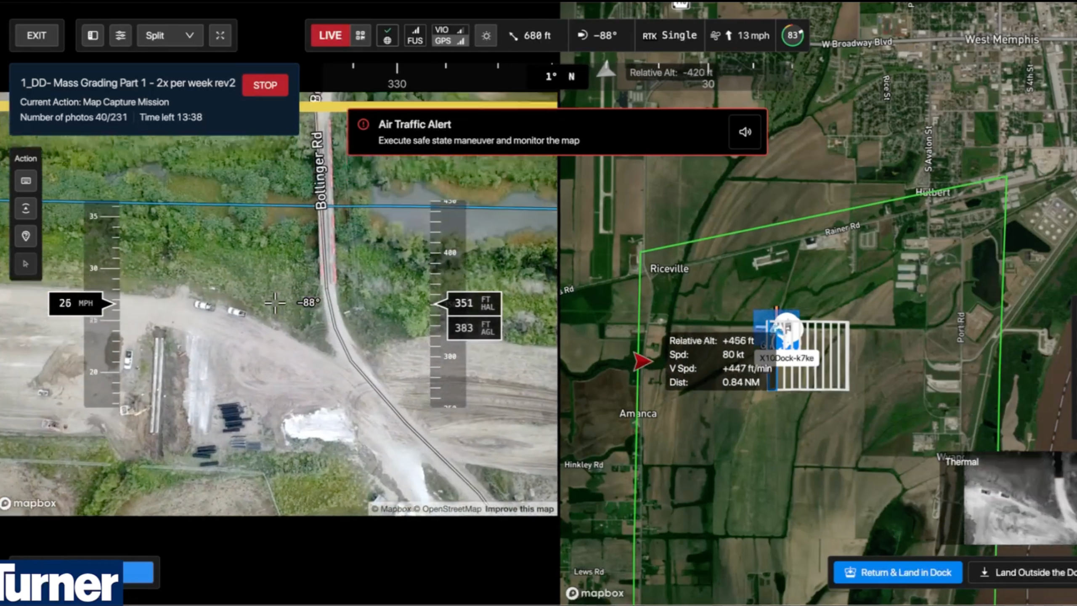The height and width of the screenshot is (606, 1077).
Task: Toggle the brightness sun icon
Action: [486, 35]
